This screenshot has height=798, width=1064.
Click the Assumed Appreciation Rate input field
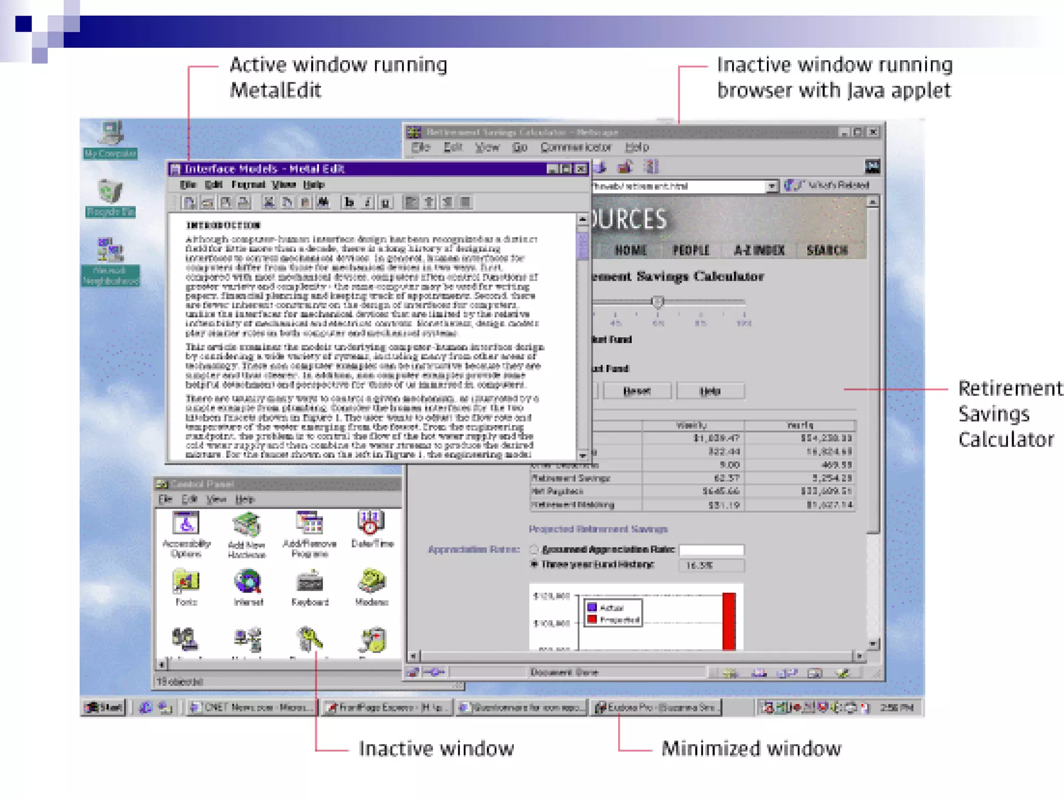pos(711,550)
